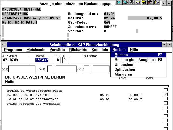Click Vorwärts to go to next item

57,50
